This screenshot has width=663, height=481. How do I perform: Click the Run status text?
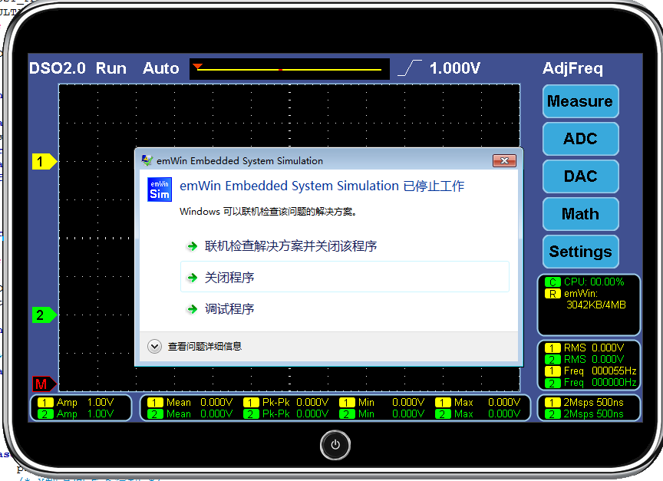coord(111,68)
